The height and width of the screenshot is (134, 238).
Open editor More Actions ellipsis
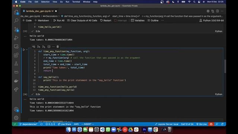(x=222, y=11)
